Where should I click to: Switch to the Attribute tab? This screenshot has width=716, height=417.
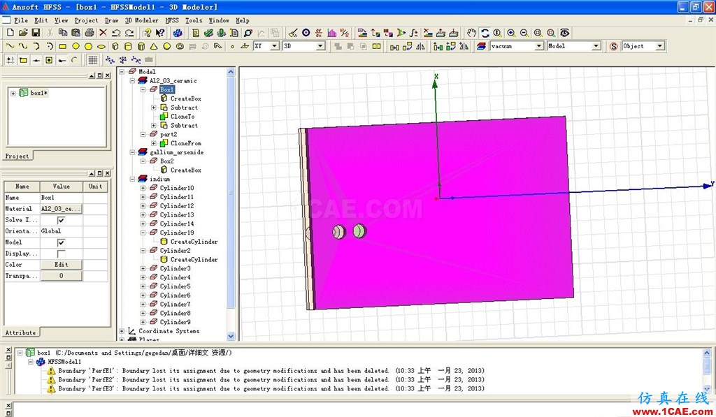(x=20, y=332)
